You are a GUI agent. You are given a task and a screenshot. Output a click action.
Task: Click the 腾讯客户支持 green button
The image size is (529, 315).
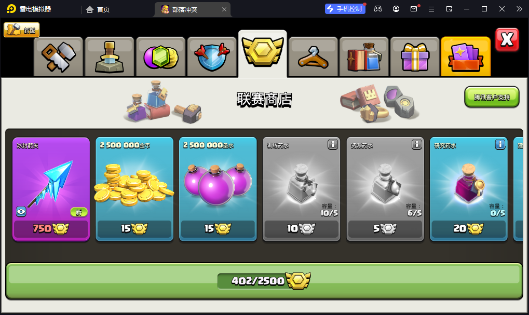tap(492, 97)
